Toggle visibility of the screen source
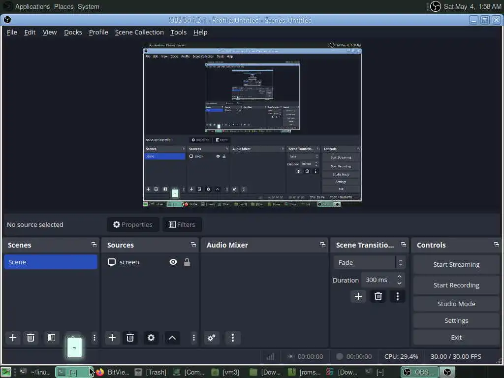The width and height of the screenshot is (504, 378). 173,262
